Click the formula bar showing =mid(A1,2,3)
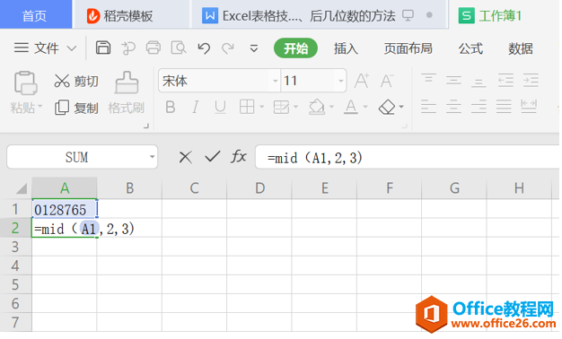562x339 pixels. tap(408, 157)
